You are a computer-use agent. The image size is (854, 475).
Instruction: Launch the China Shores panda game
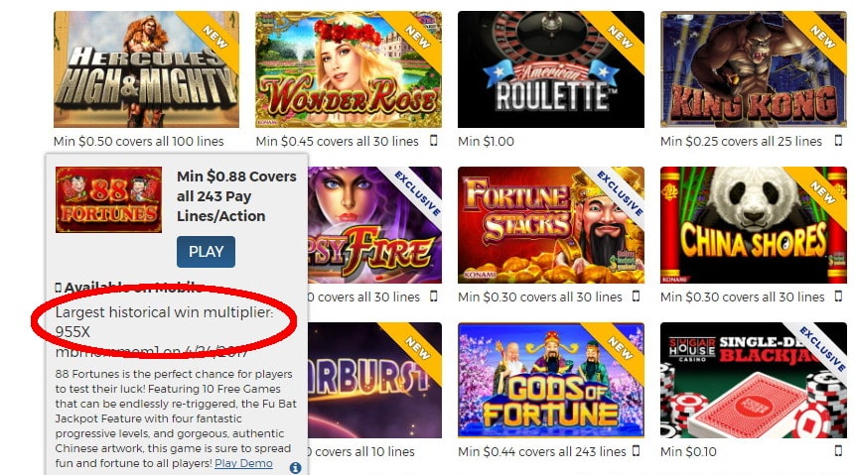(x=754, y=225)
